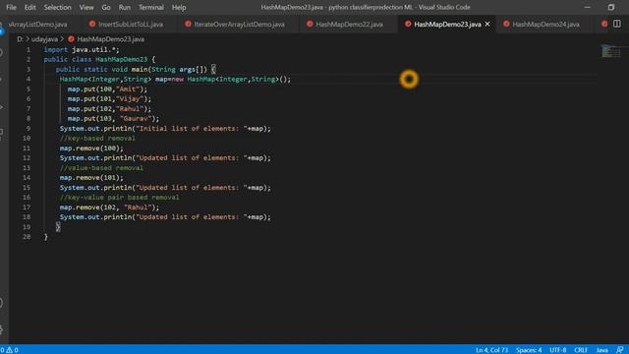This screenshot has width=629, height=354.
Task: Click the "Initial list of elements" println line
Action: [165, 129]
